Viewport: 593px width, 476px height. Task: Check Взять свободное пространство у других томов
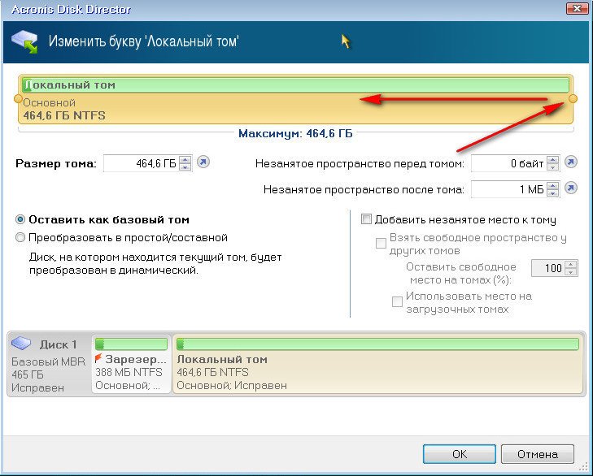[381, 243]
